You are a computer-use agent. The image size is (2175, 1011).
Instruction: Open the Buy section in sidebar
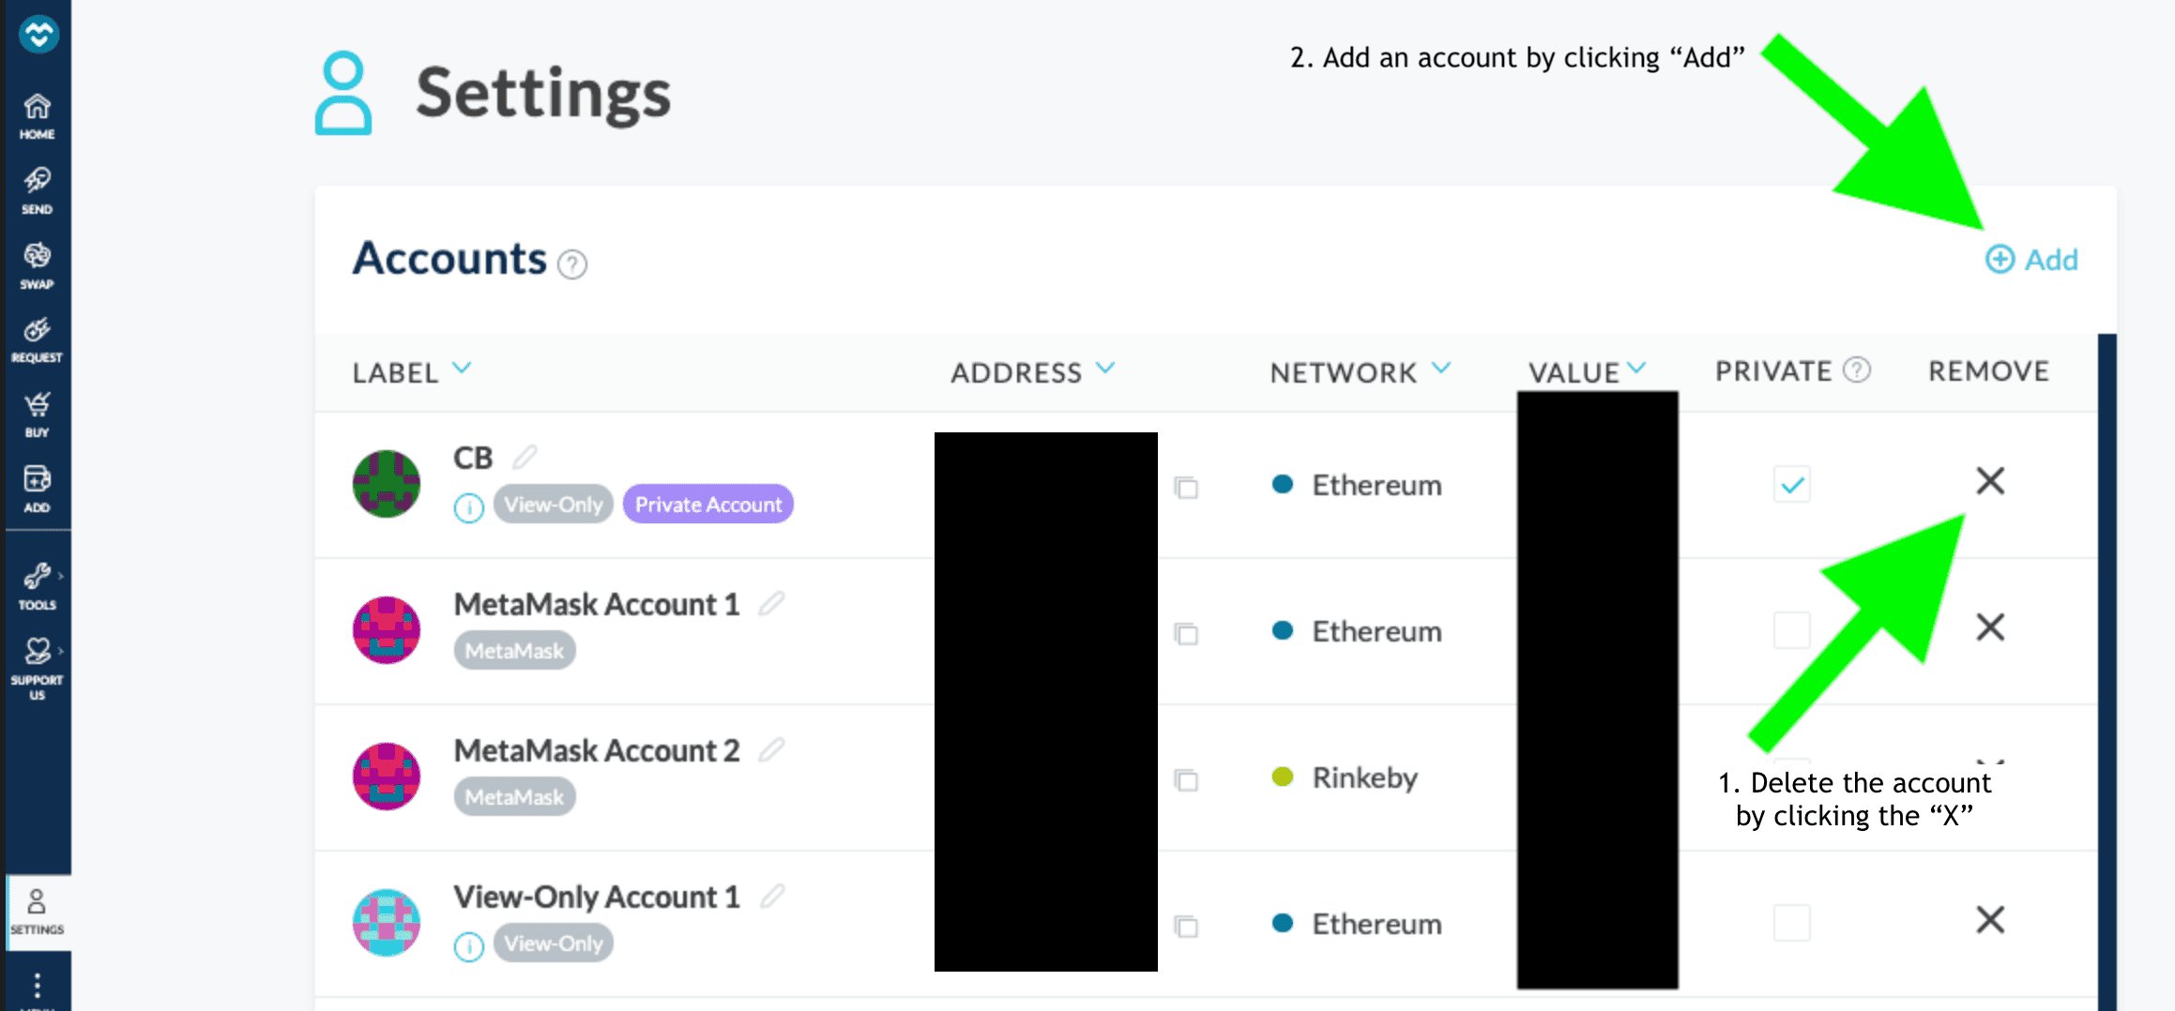(37, 415)
